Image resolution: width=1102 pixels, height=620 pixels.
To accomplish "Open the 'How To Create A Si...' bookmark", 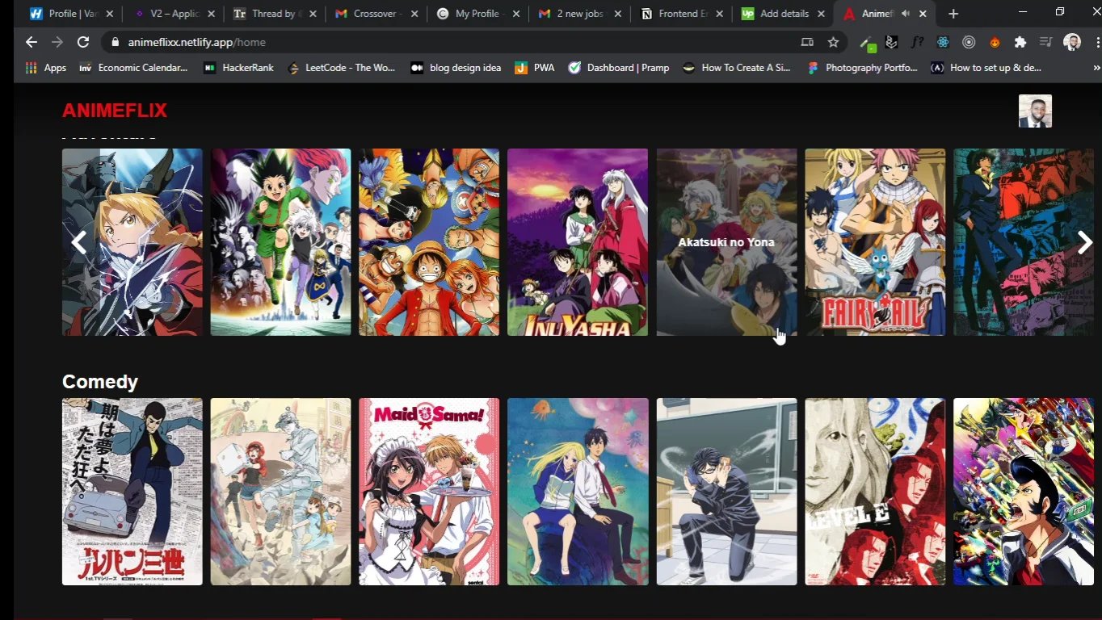I will point(737,68).
